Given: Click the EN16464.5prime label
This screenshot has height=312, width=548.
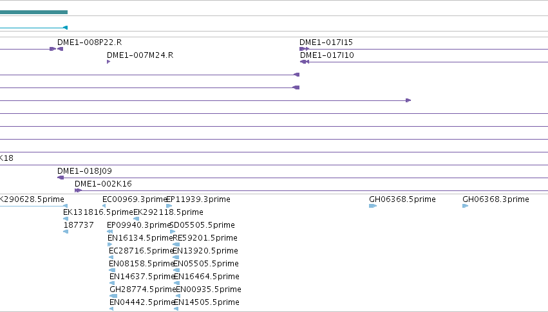Looking at the screenshot, I should (x=207, y=277).
